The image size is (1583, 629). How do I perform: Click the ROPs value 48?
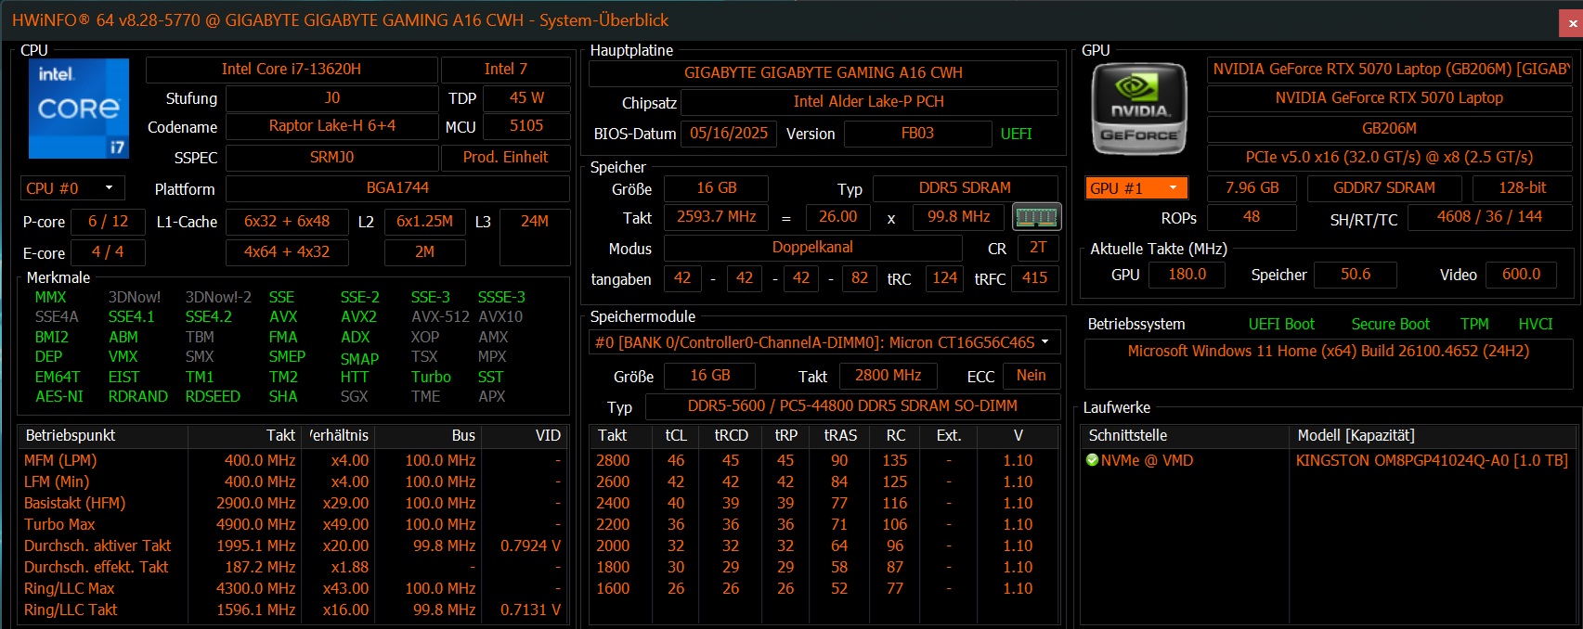click(1252, 217)
